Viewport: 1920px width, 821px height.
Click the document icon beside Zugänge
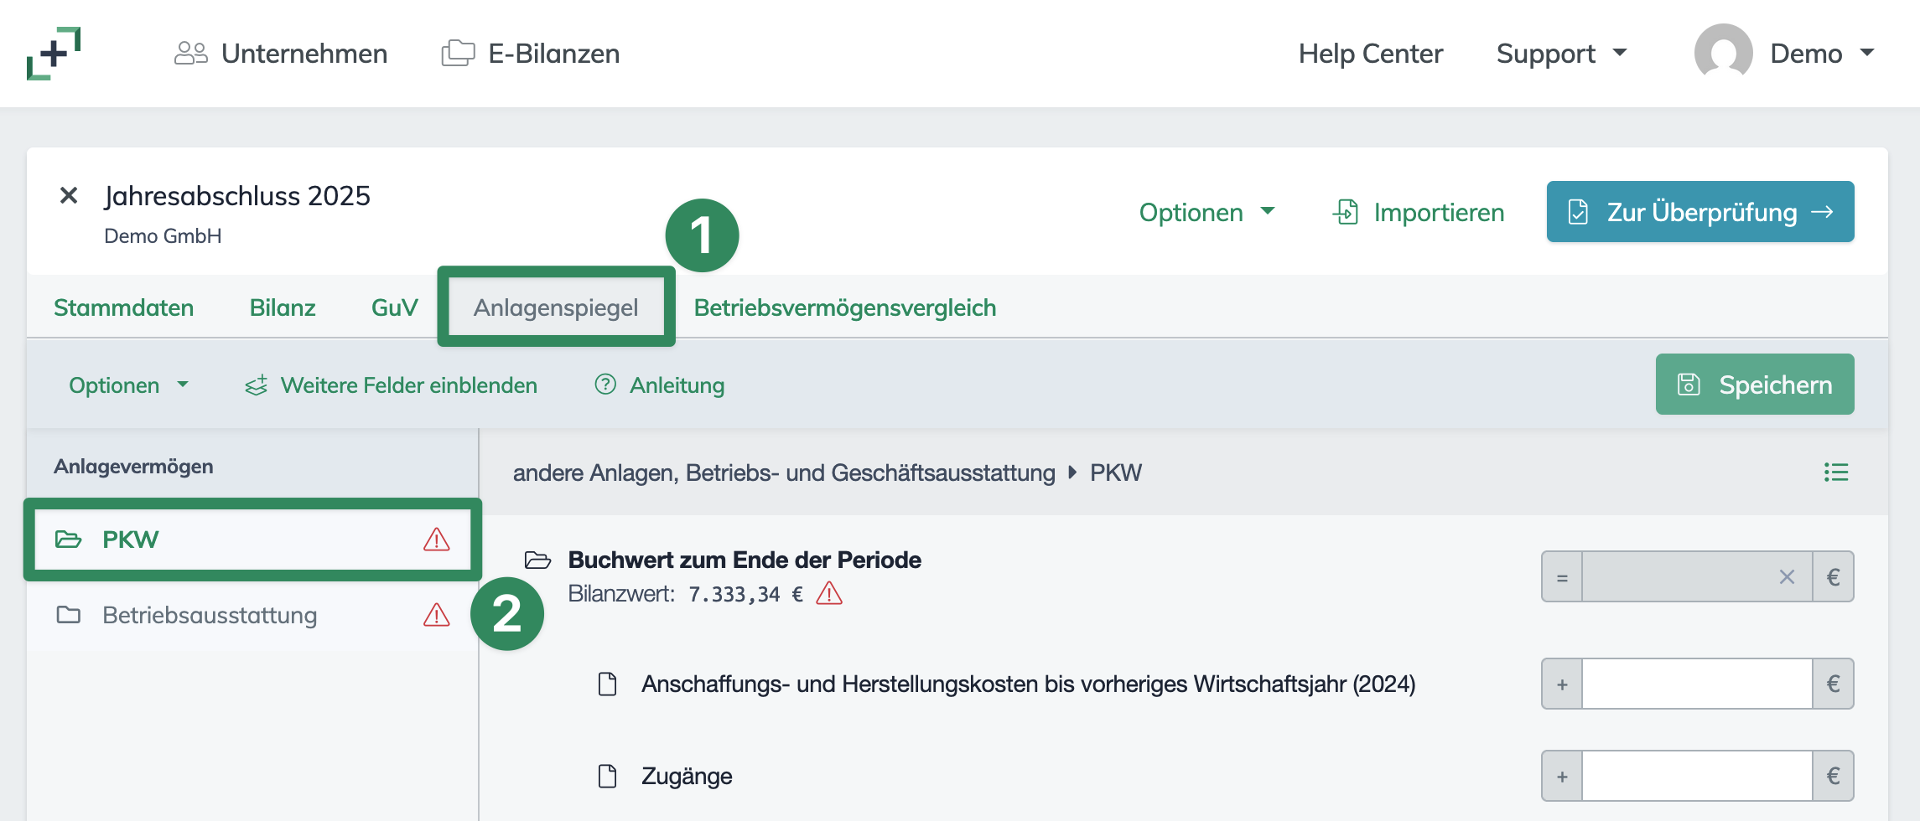coord(608,776)
